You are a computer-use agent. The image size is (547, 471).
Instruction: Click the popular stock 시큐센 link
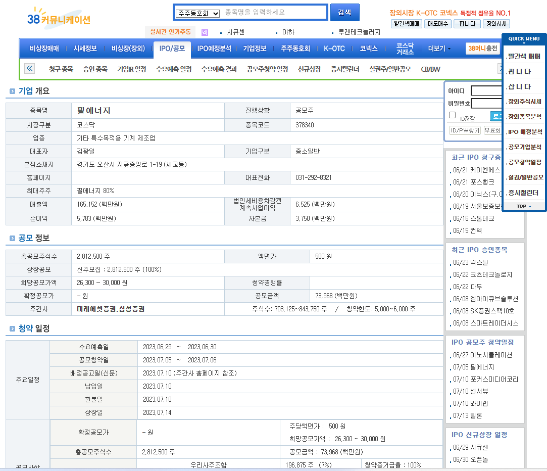(x=236, y=32)
